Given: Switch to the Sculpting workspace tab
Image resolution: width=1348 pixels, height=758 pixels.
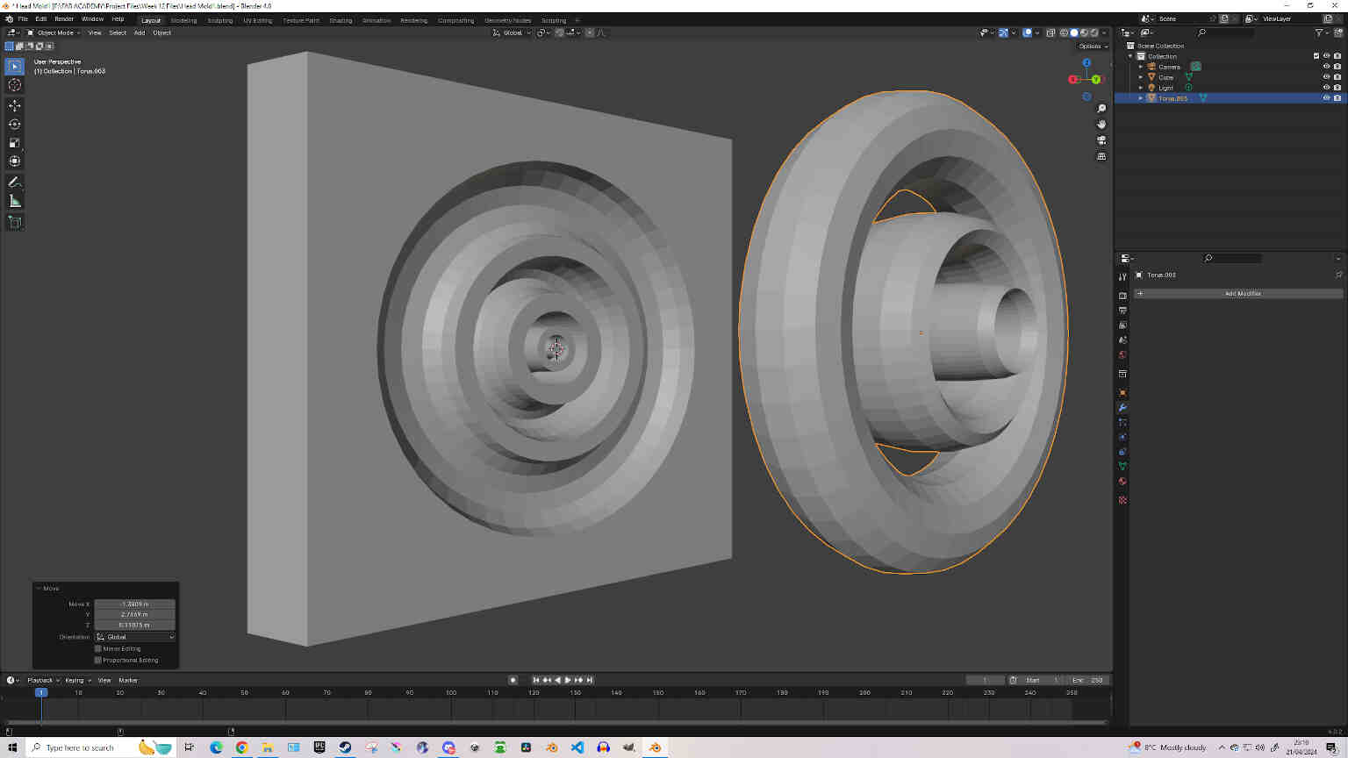Looking at the screenshot, I should pyautogui.click(x=219, y=20).
